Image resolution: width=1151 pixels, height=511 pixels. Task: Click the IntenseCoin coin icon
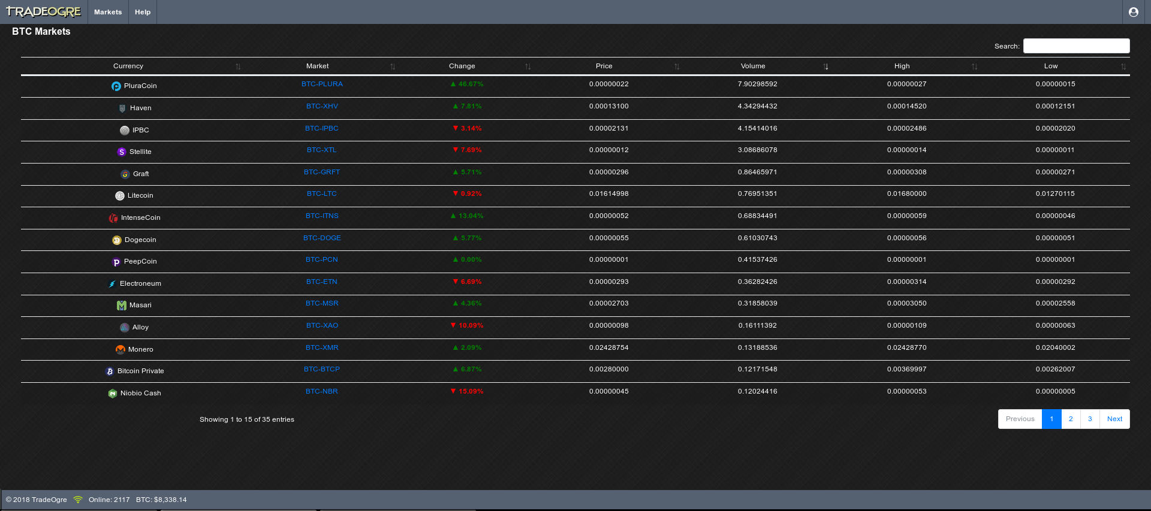pyautogui.click(x=113, y=218)
